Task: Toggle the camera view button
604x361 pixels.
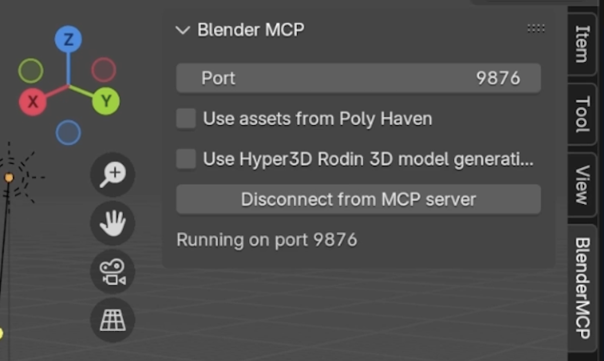Action: [x=113, y=272]
